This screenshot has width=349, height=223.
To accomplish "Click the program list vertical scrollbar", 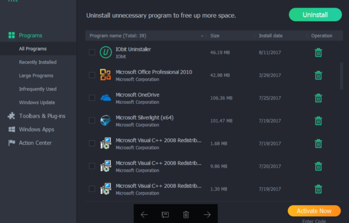I will 341,76.
